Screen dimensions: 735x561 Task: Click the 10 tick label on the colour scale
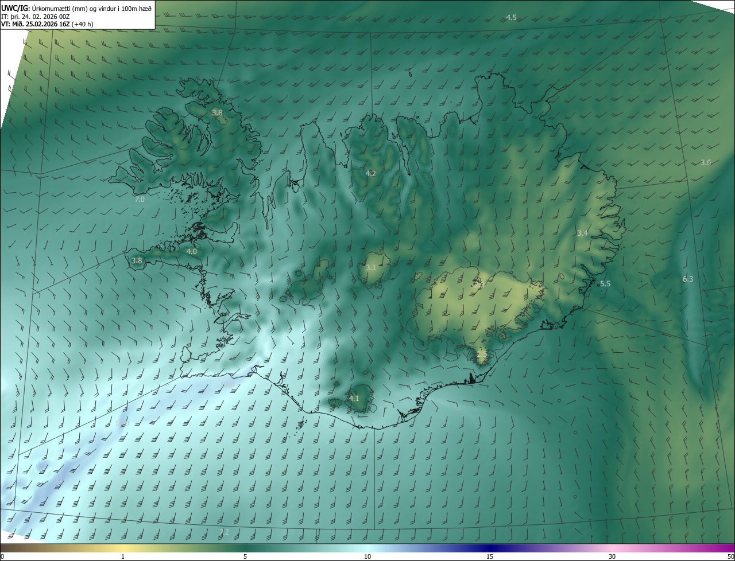coord(367,556)
